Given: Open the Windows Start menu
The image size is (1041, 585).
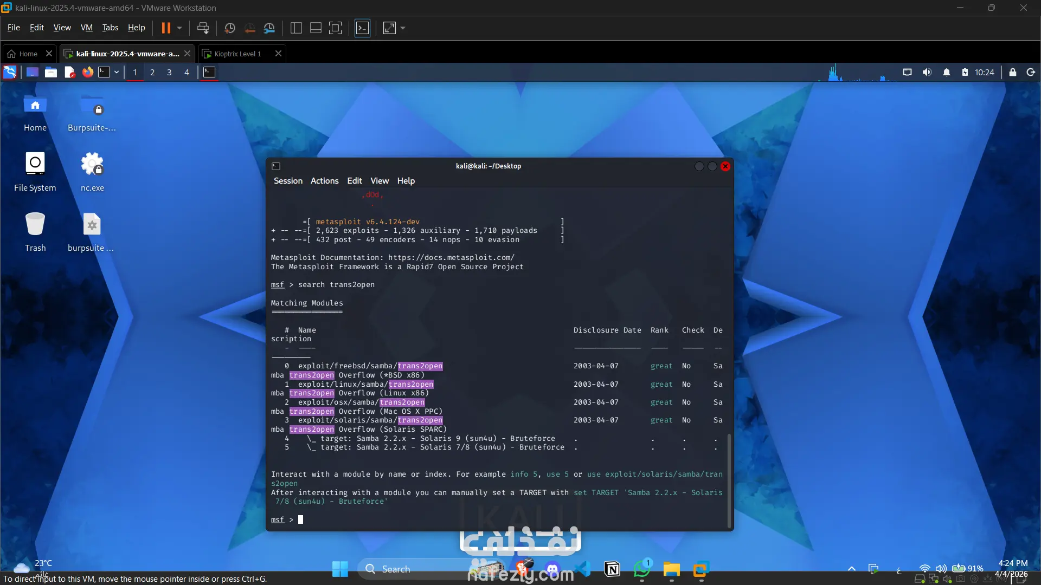Looking at the screenshot, I should pyautogui.click(x=340, y=569).
